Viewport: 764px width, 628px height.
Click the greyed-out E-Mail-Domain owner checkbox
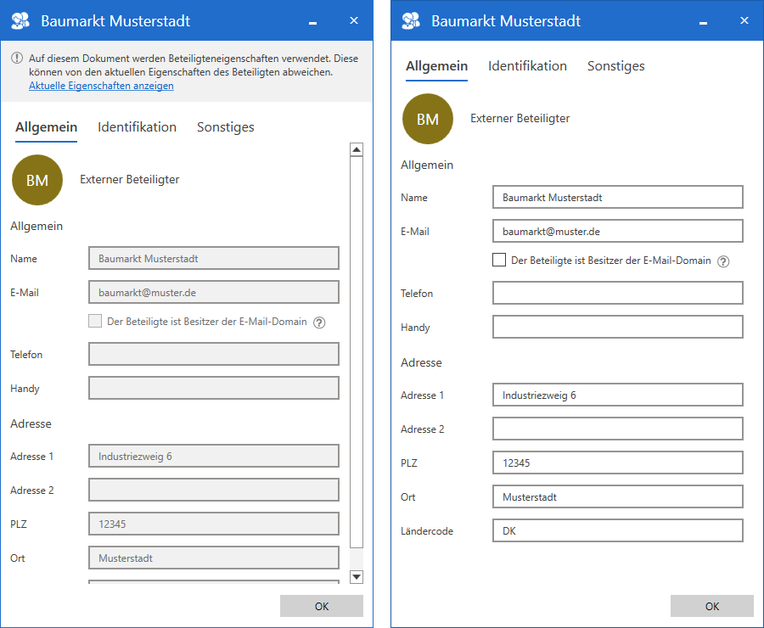click(95, 322)
